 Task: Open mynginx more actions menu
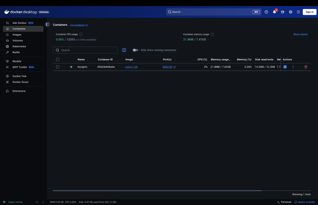293,67
